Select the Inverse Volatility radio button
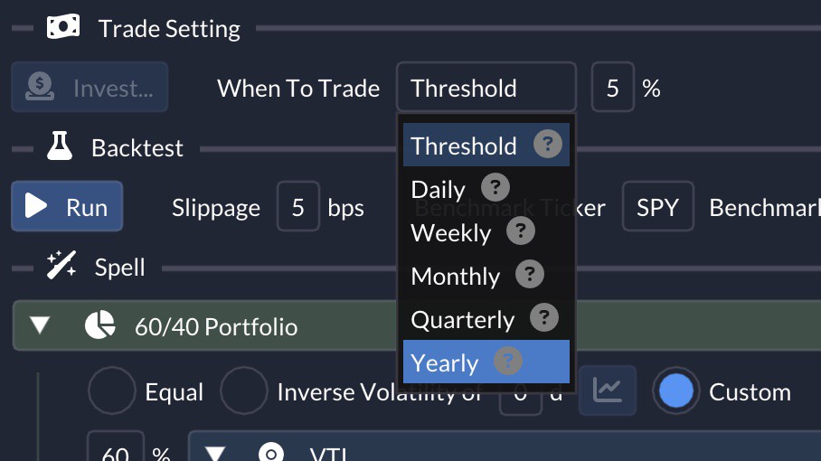The image size is (821, 461). [x=244, y=390]
